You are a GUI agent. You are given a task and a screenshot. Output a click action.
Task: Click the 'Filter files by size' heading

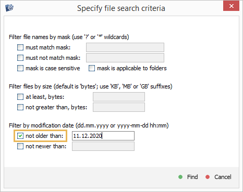[91, 86]
